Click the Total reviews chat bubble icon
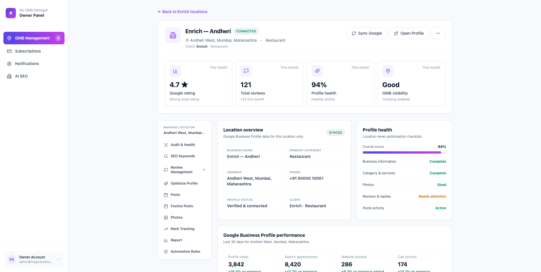This screenshot has height=272, width=541. coord(246,71)
